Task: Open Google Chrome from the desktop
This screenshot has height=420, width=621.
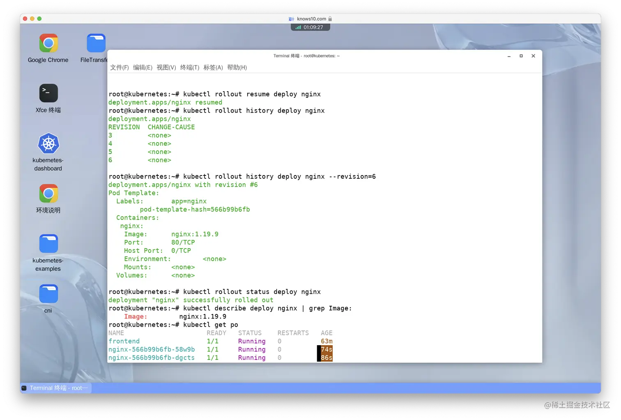Action: click(48, 43)
